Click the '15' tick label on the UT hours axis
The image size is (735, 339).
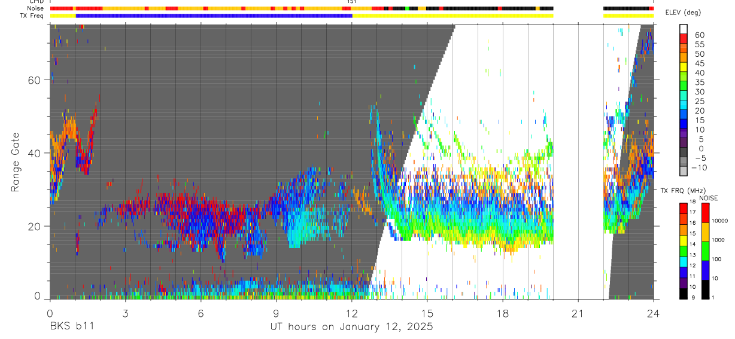click(427, 313)
